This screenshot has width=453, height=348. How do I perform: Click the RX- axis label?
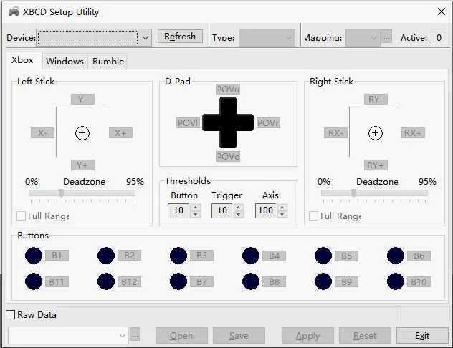point(335,133)
